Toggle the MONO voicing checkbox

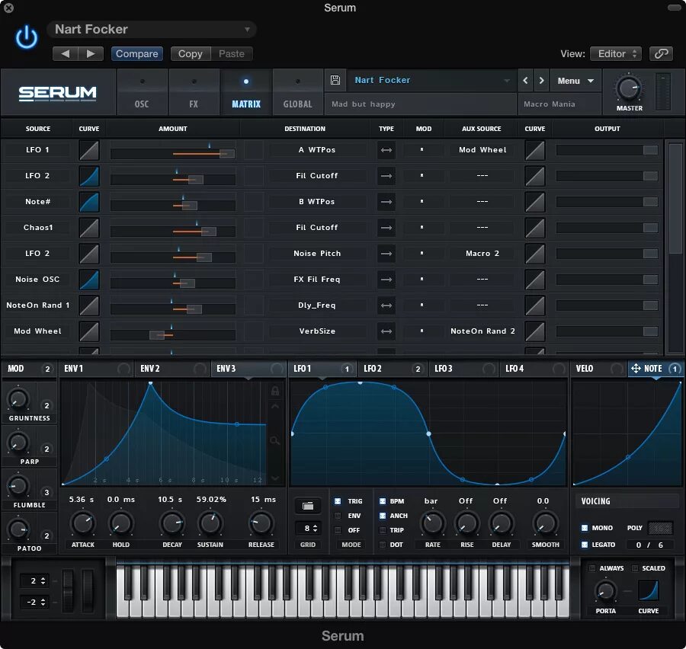(x=585, y=528)
